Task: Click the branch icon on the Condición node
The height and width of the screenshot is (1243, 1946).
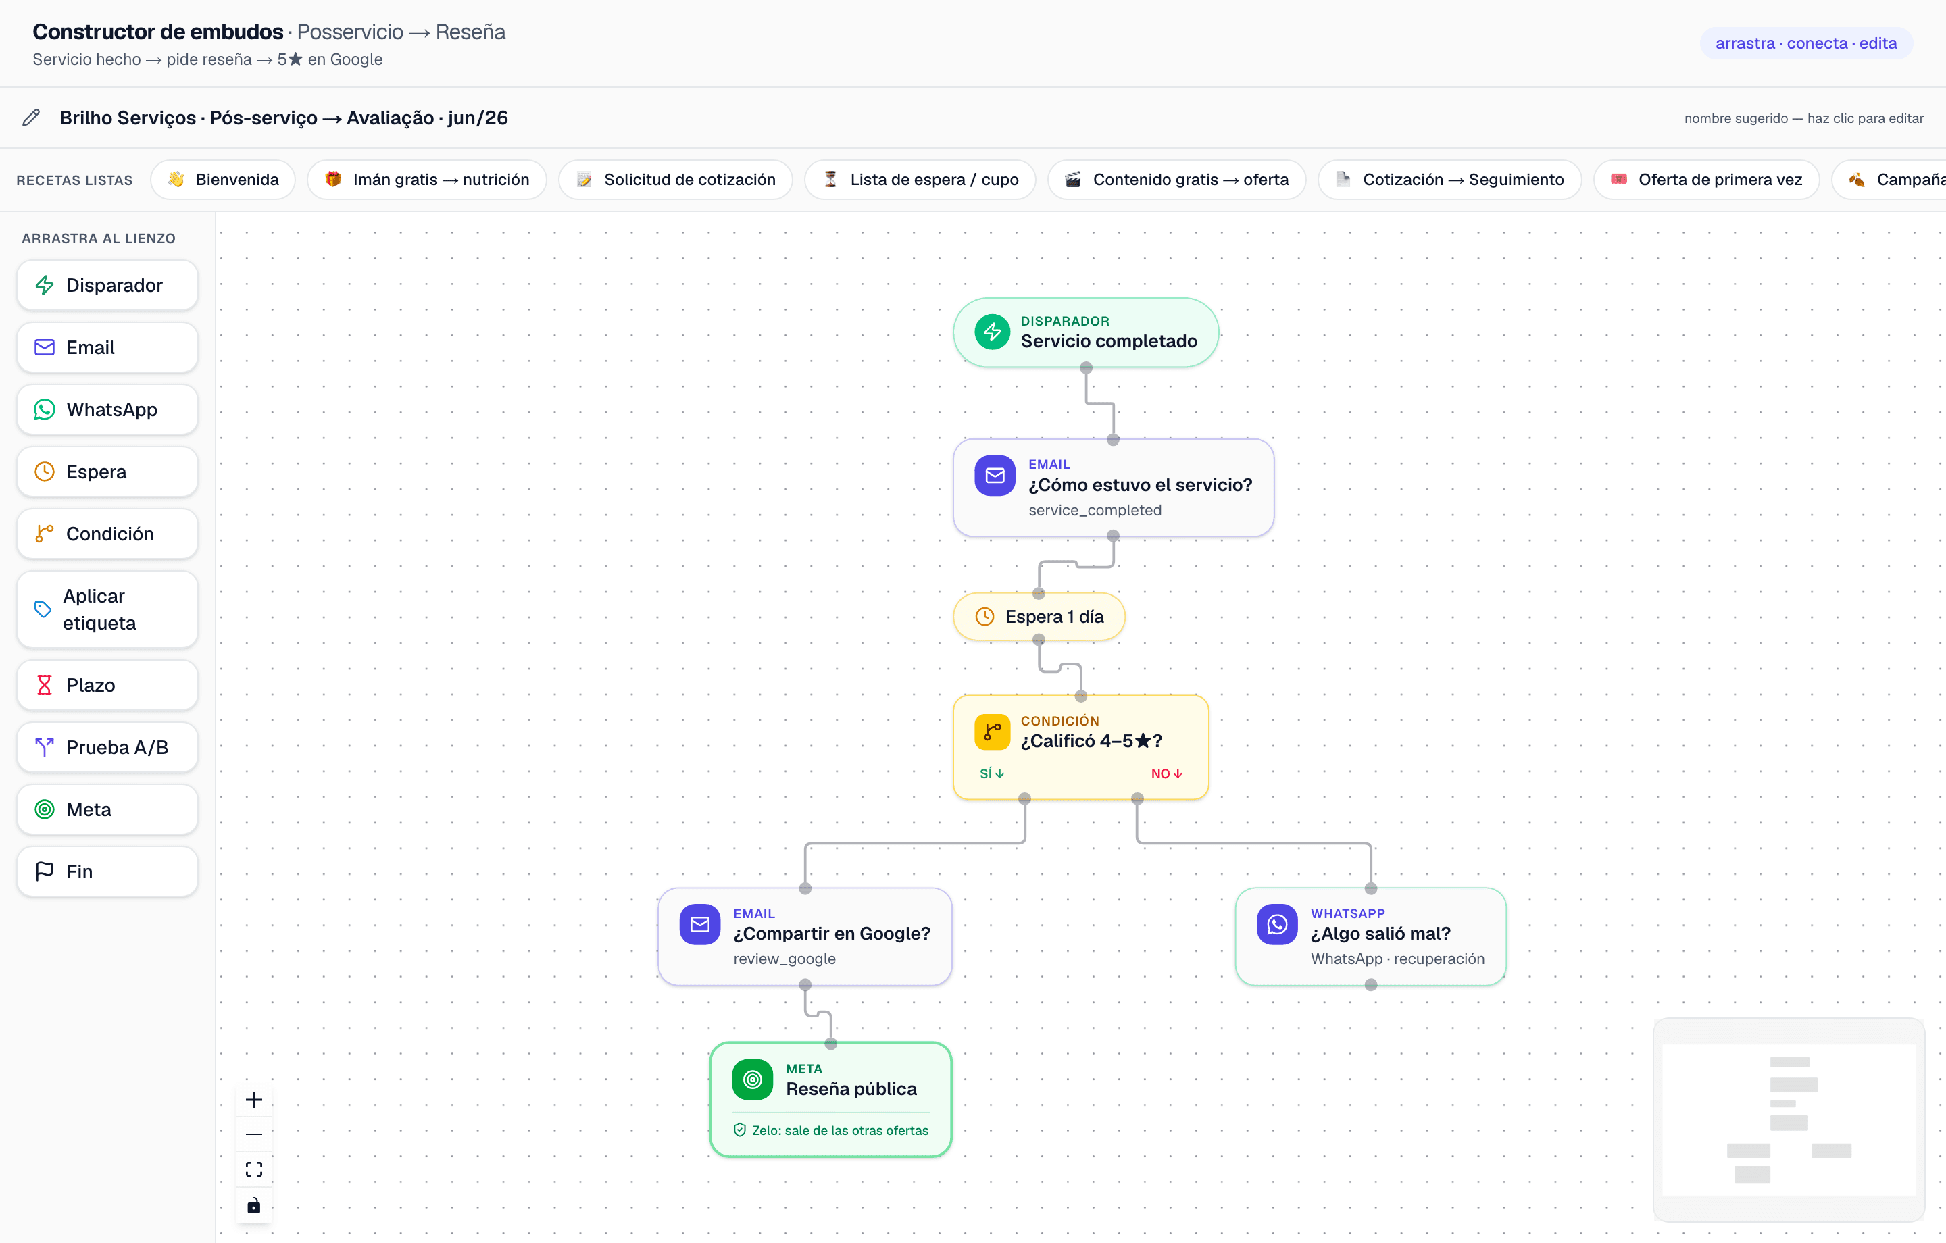Action: 992,732
